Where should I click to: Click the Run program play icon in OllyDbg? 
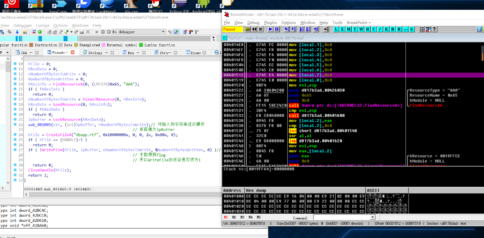point(270,29)
